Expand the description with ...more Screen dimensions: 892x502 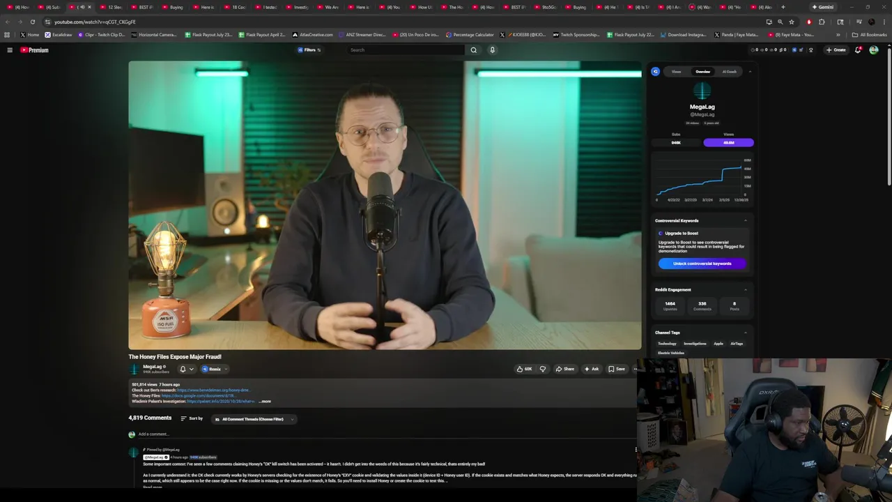(x=265, y=401)
